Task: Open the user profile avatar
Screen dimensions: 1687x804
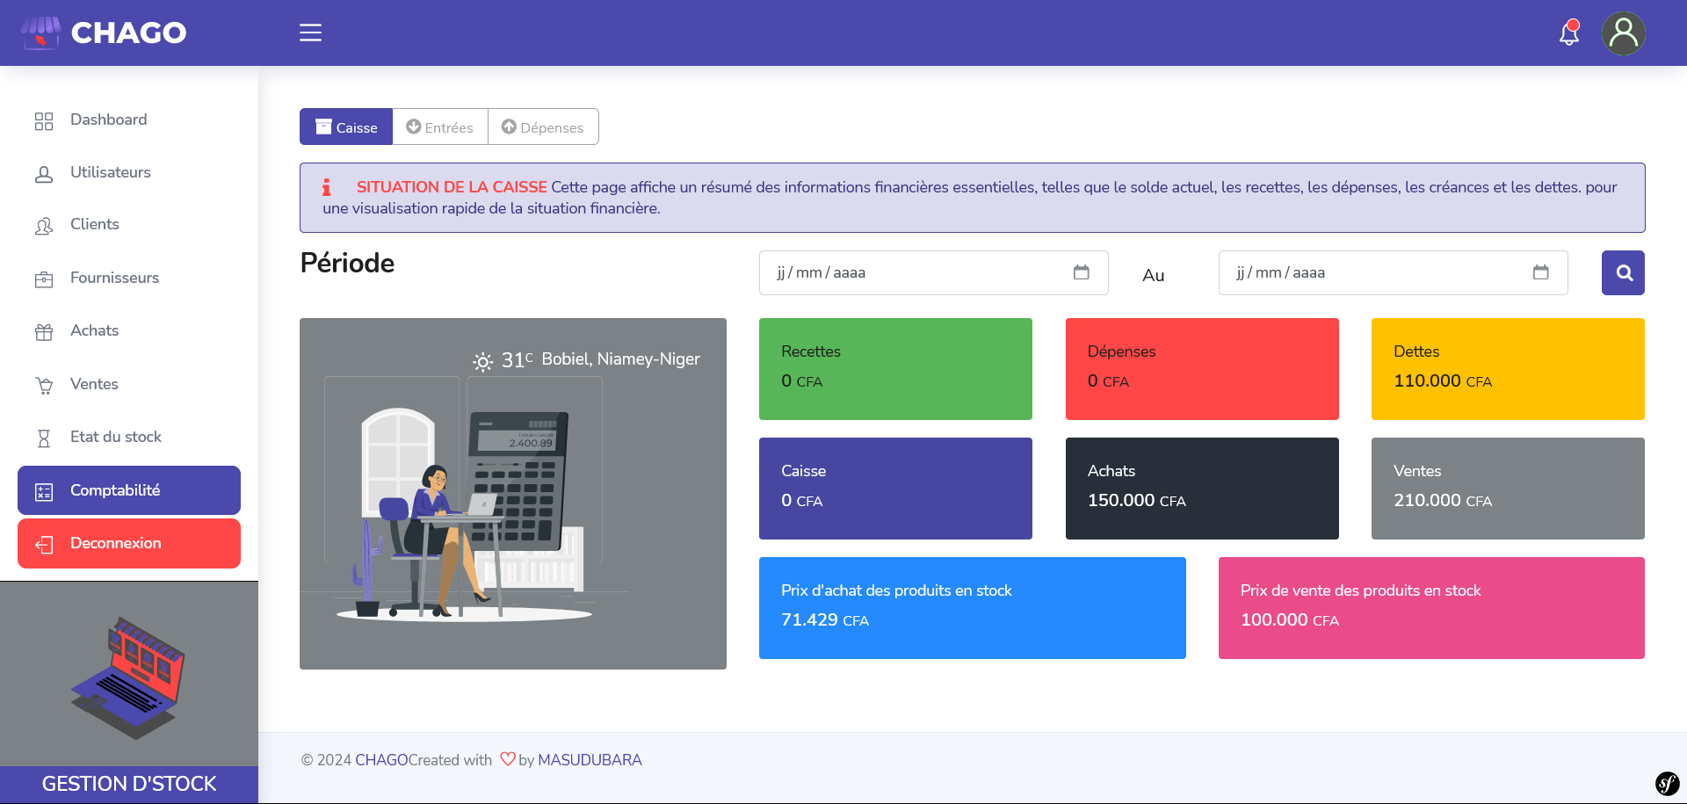Action: (x=1623, y=33)
